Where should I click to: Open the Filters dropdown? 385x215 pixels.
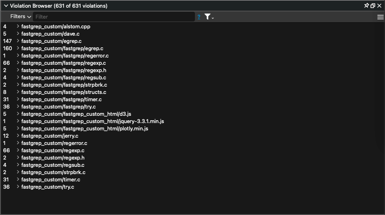click(x=21, y=17)
